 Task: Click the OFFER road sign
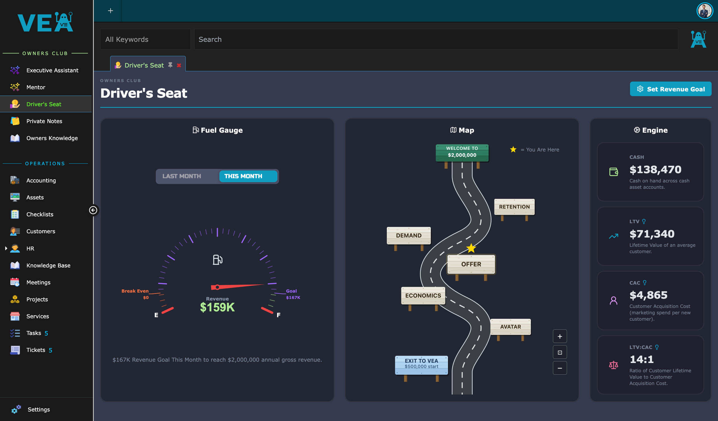tap(471, 264)
